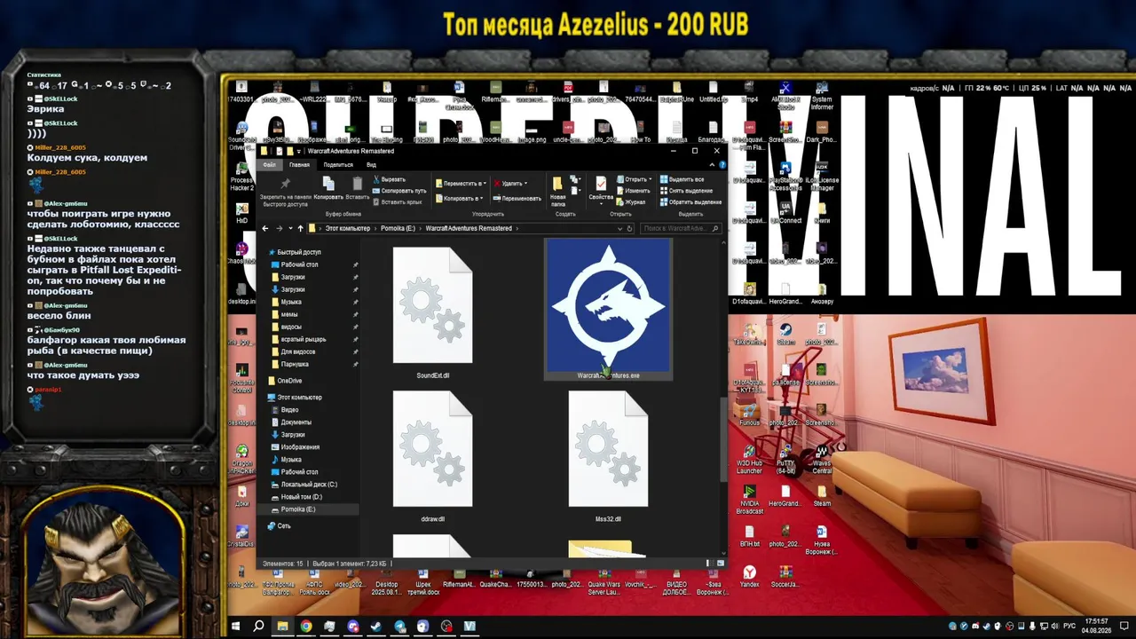Open the Копировать в dropdown
1136x639 pixels.
point(459,198)
